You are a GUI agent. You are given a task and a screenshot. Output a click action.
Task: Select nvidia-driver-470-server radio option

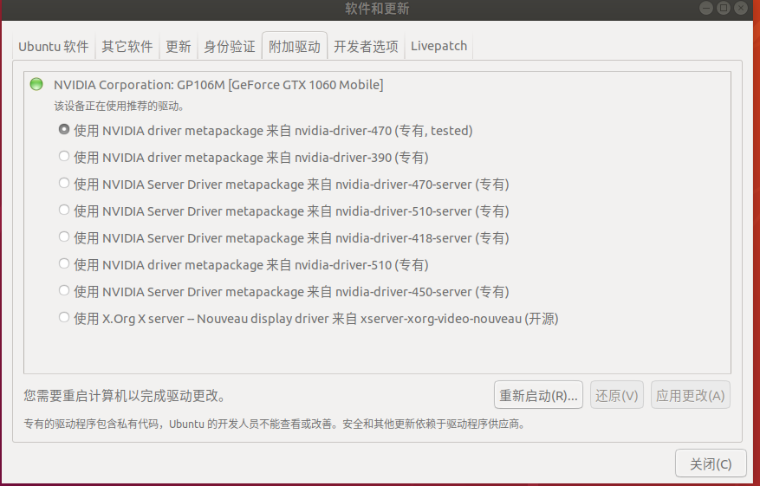(x=64, y=183)
